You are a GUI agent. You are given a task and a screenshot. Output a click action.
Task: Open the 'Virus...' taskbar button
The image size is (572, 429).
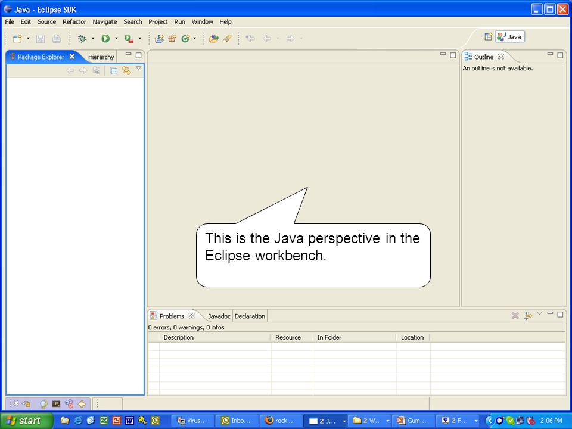point(192,421)
